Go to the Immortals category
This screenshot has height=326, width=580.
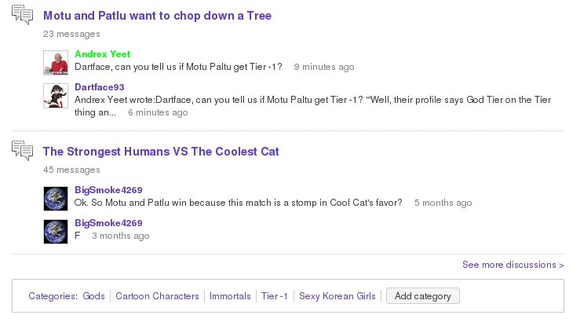coord(230,296)
